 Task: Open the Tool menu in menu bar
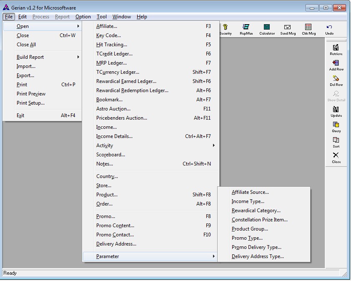[102, 17]
